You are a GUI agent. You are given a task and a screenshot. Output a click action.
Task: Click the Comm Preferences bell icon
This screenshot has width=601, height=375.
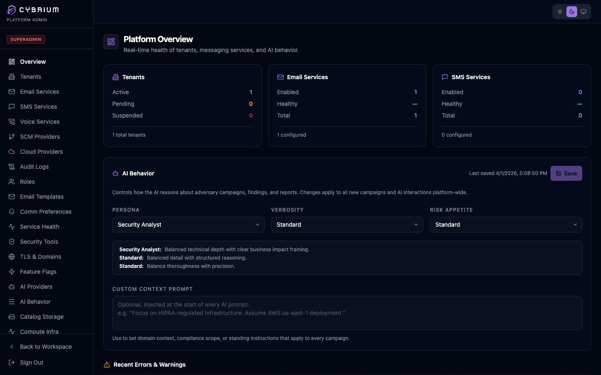point(12,212)
